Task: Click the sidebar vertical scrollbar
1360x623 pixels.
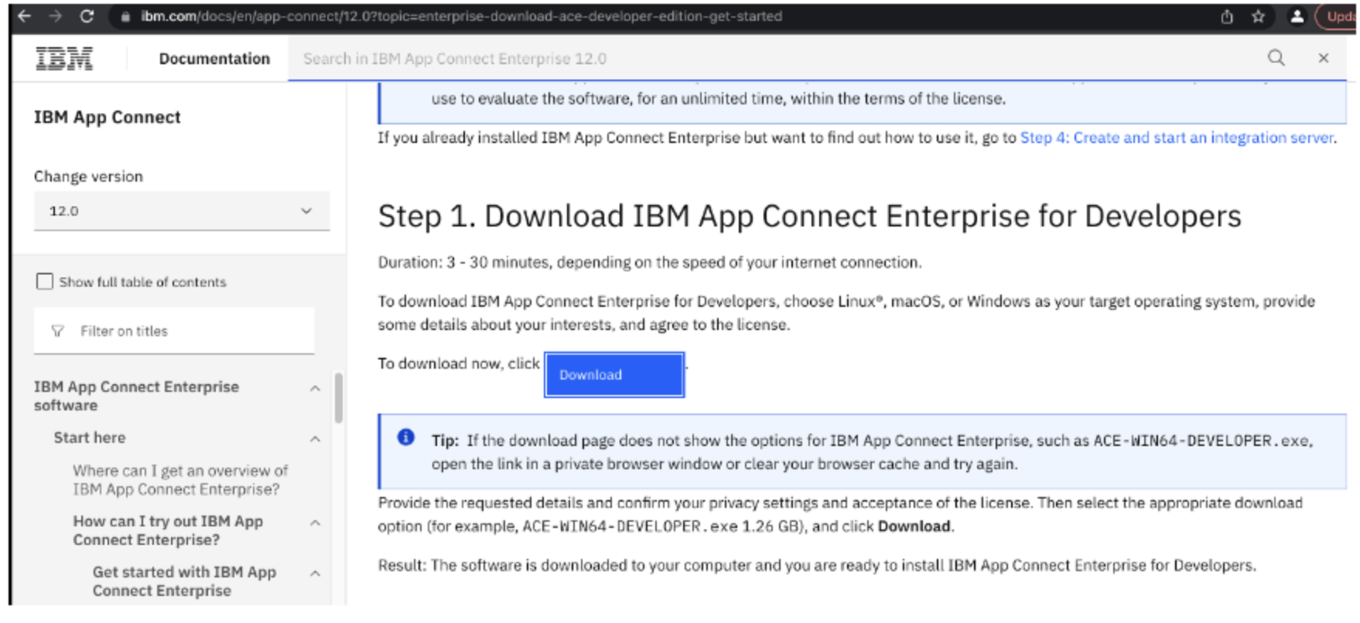Action: [338, 398]
